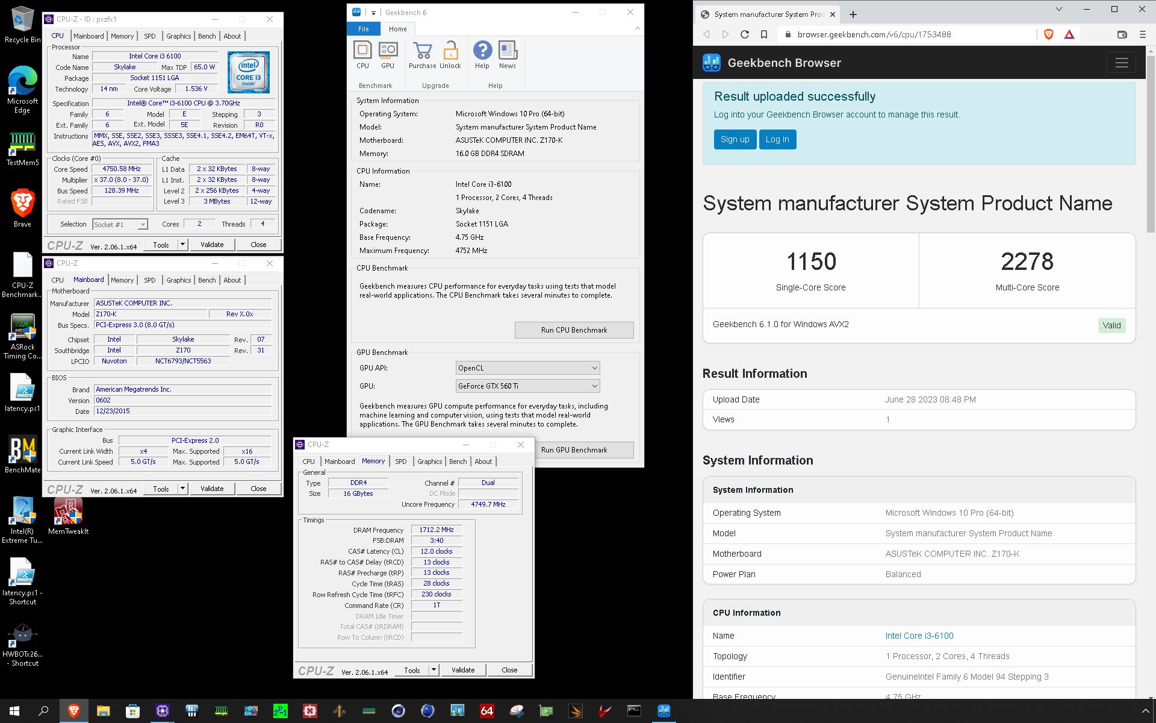Select the Brave desktop shortcut

[22, 208]
